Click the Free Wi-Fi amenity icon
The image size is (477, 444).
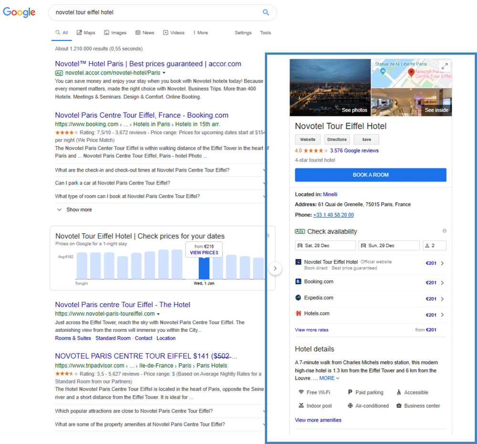(x=301, y=392)
